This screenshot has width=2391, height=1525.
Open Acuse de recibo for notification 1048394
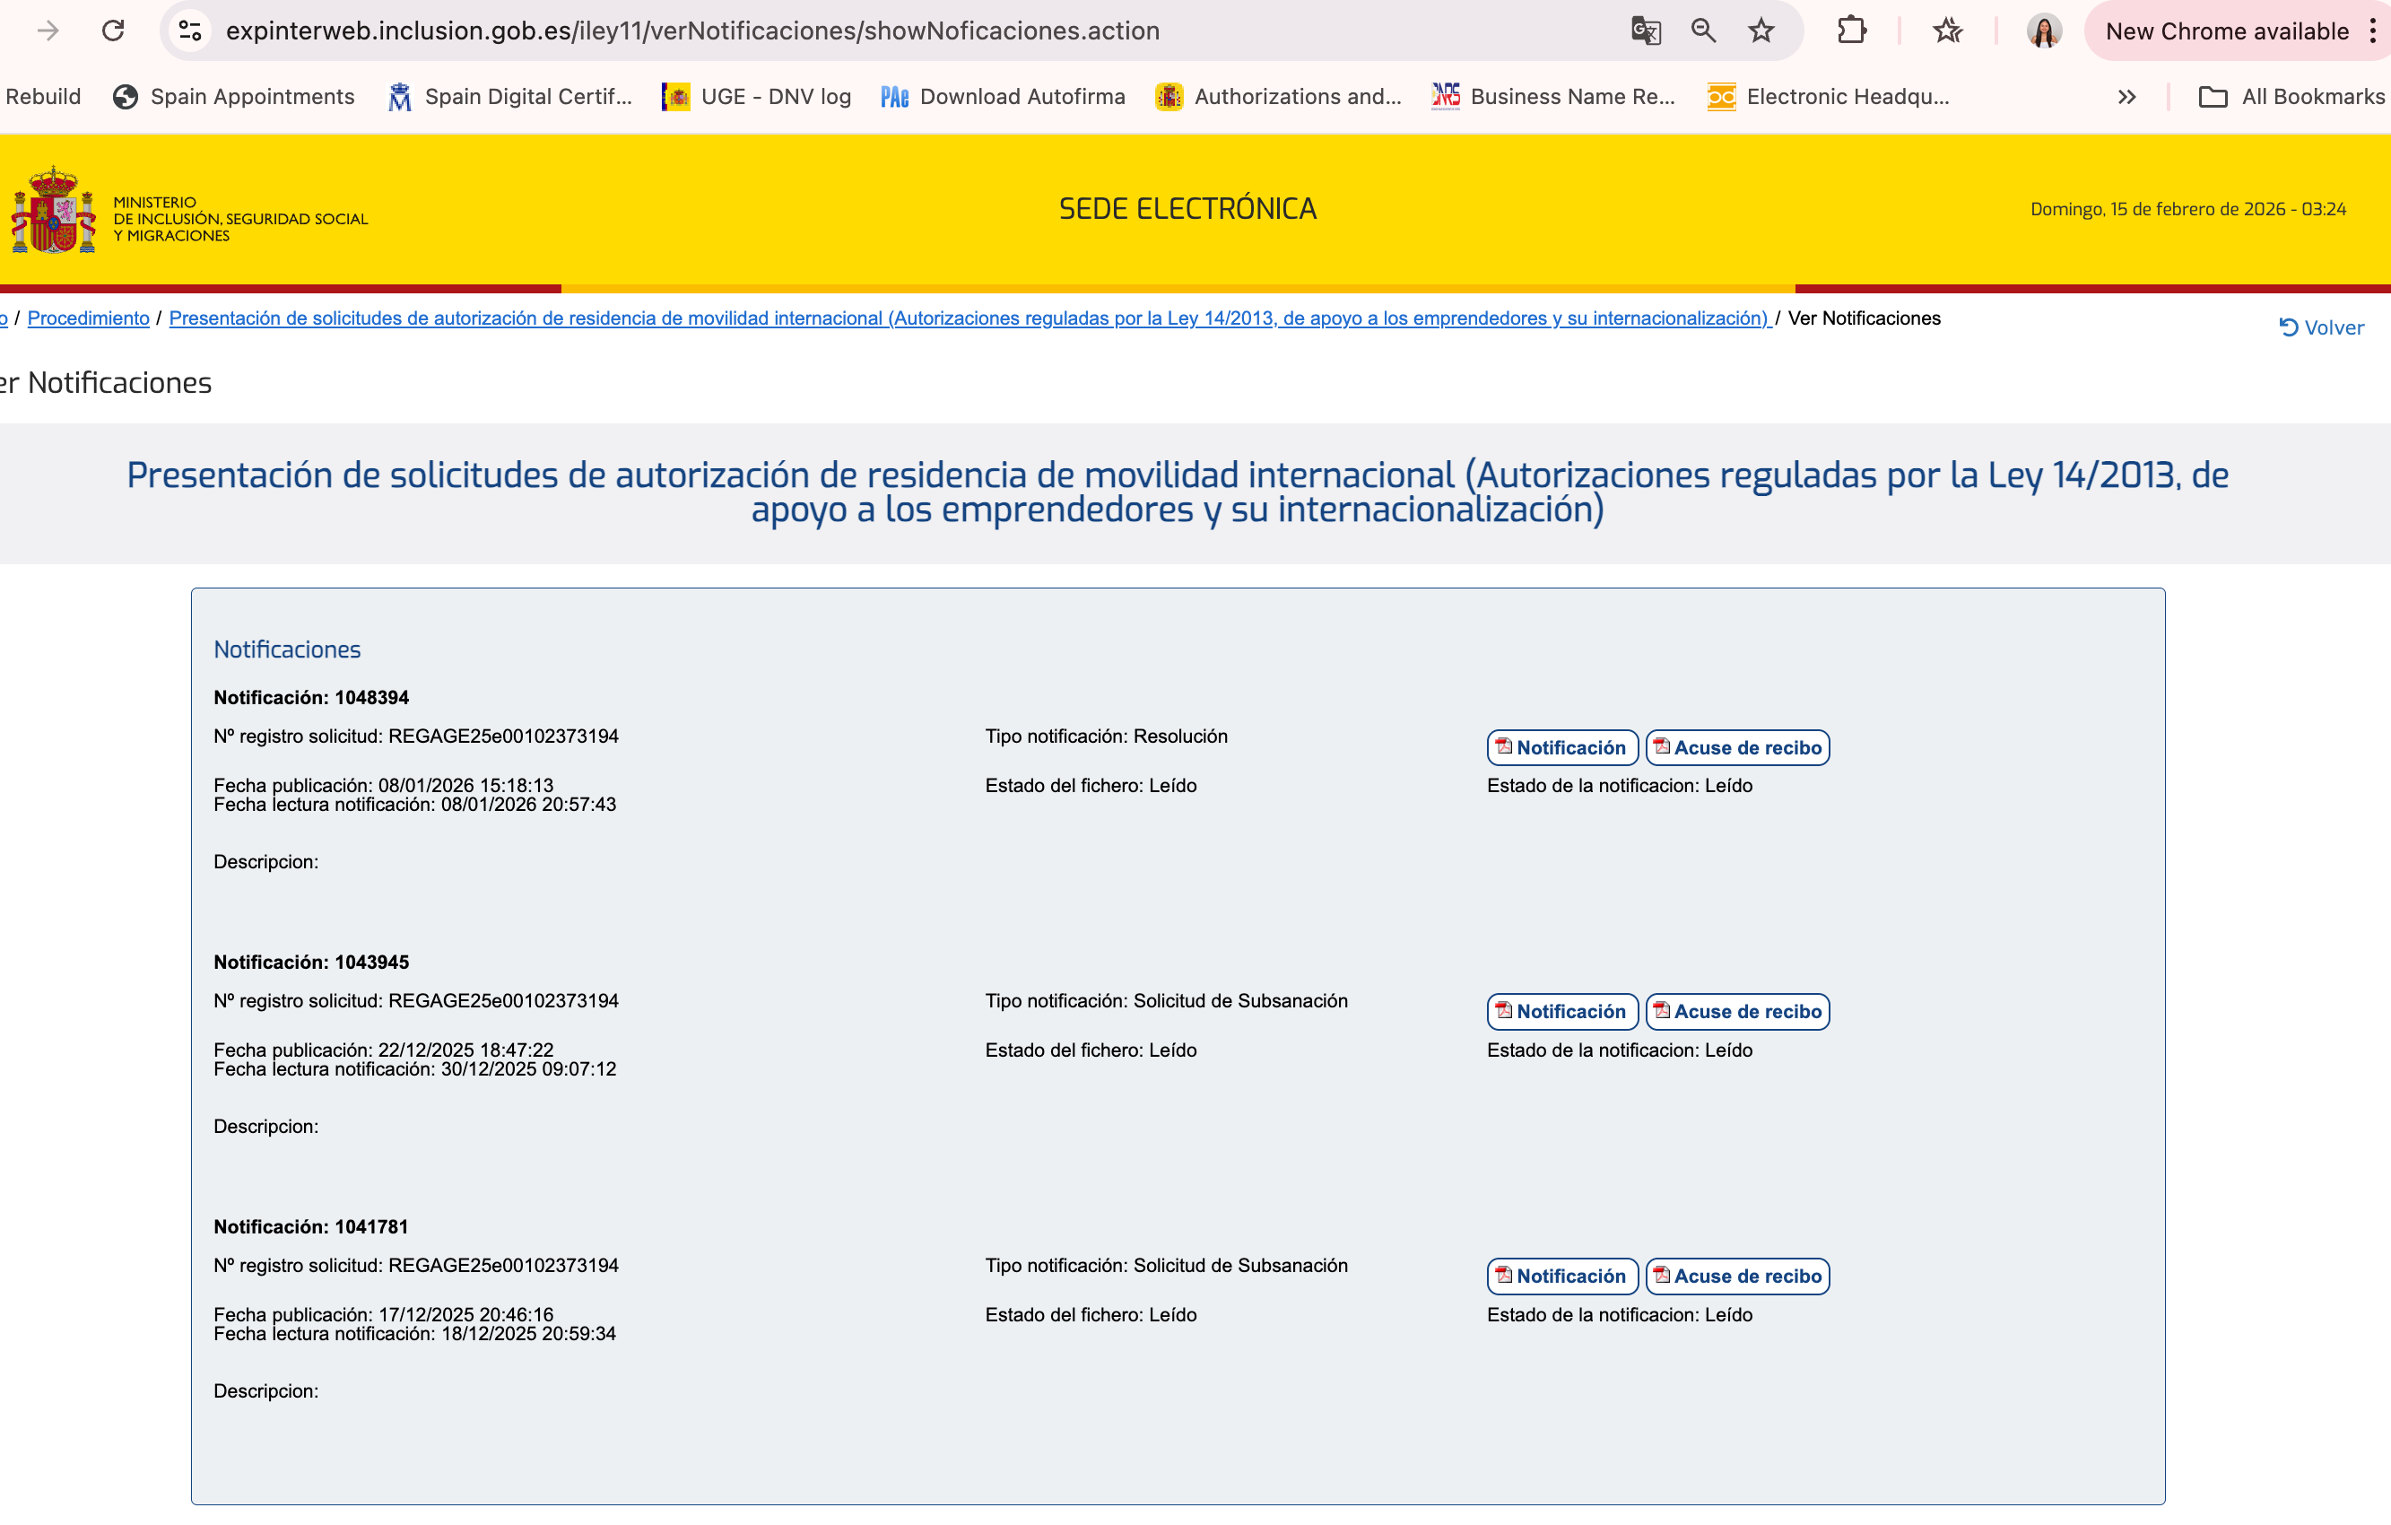coord(1736,747)
